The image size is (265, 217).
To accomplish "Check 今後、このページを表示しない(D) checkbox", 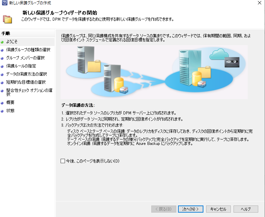I will [63, 161].
